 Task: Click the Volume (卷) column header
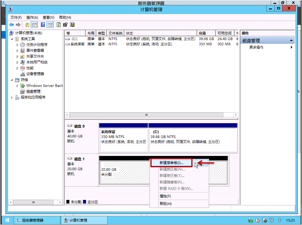point(75,33)
